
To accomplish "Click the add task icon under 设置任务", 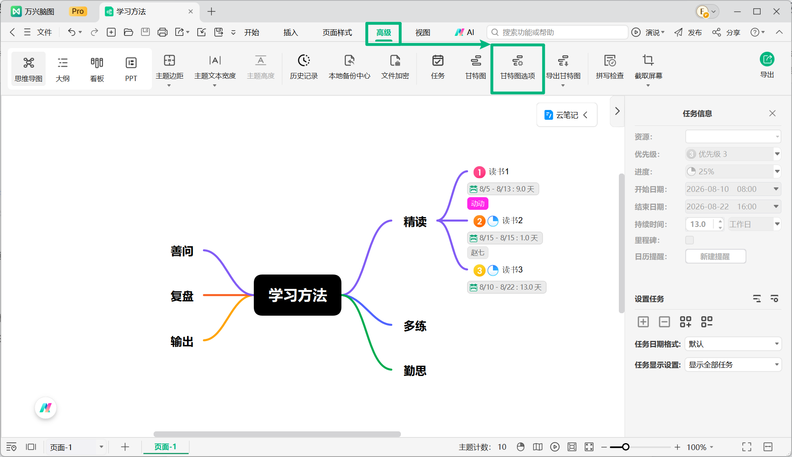I will coord(643,322).
